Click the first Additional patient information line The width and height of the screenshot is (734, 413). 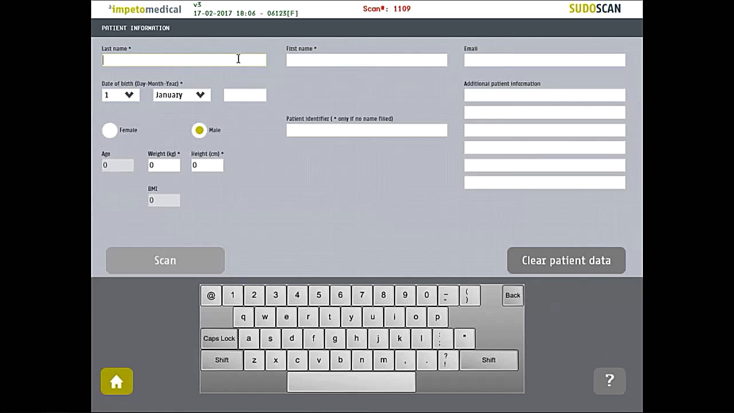pyautogui.click(x=545, y=95)
